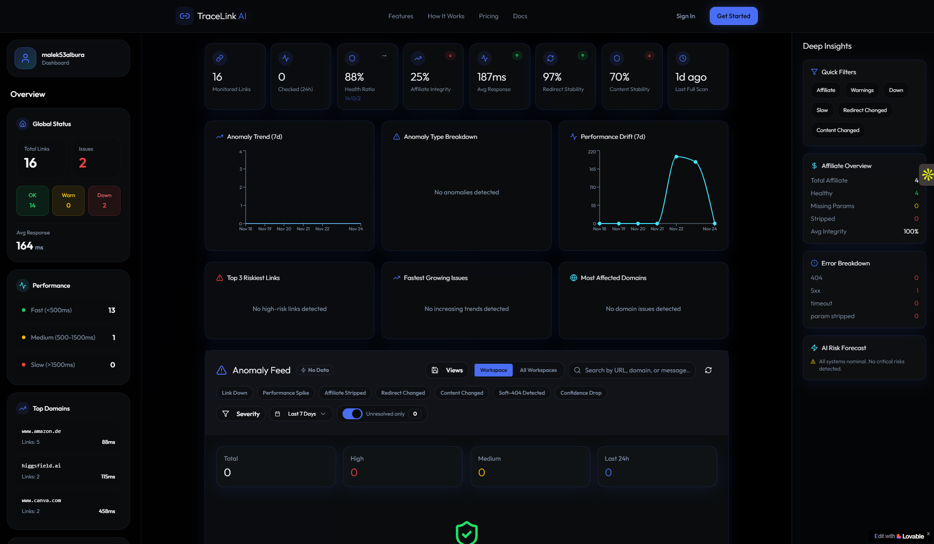Click the user avatar icon for malek53albura
This screenshot has height=544, width=934.
[x=25, y=58]
